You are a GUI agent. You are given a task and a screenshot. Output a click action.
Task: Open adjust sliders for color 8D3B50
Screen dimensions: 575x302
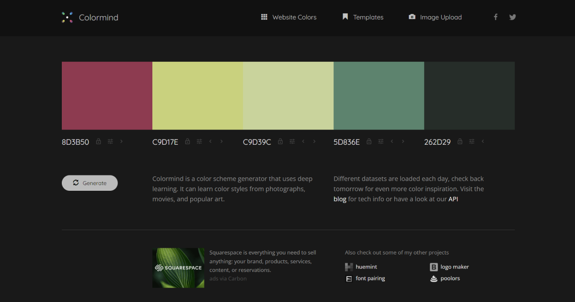tap(110, 141)
